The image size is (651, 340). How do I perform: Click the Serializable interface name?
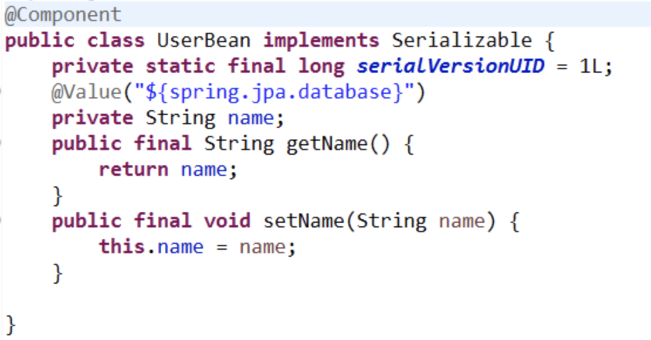point(462,40)
